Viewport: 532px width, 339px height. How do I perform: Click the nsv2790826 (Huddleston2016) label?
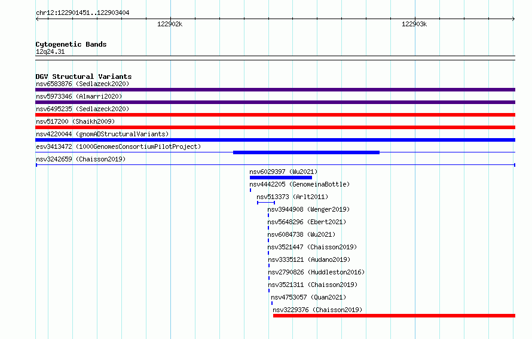(x=316, y=272)
